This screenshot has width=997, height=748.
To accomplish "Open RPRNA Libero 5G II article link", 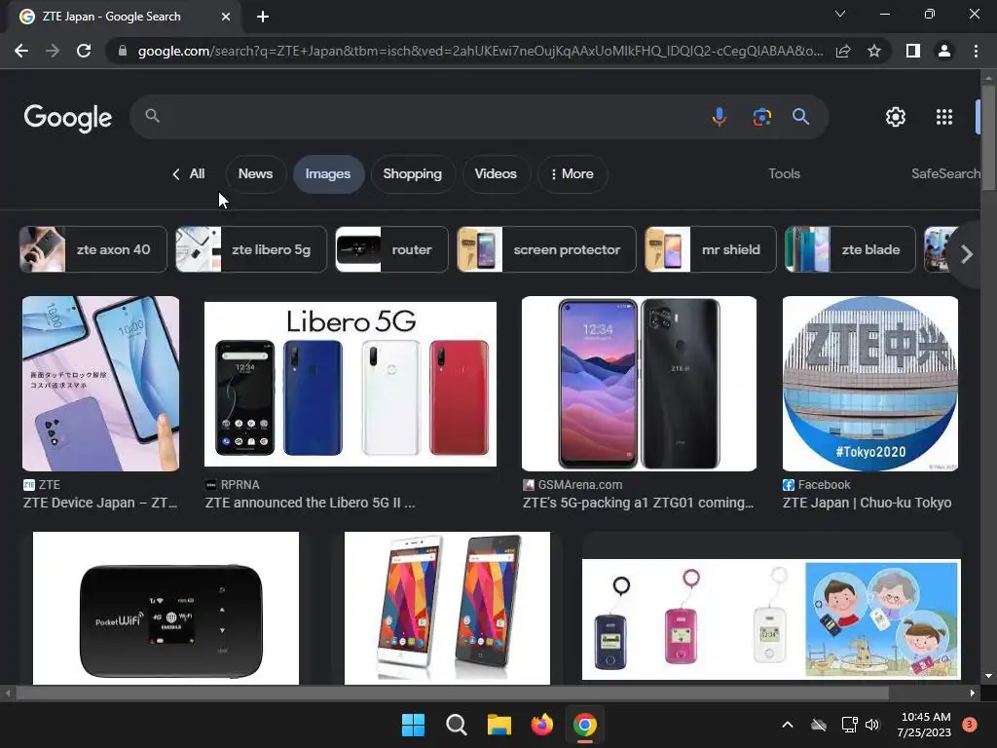I will click(311, 503).
